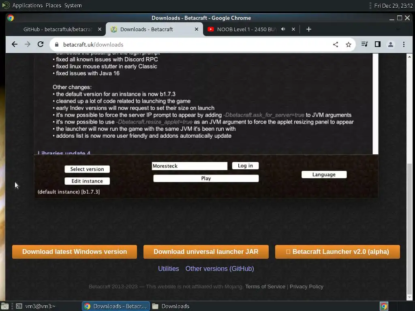Click the Chrome icon in bottom tray
Image resolution: width=415 pixels, height=311 pixels.
(384, 306)
